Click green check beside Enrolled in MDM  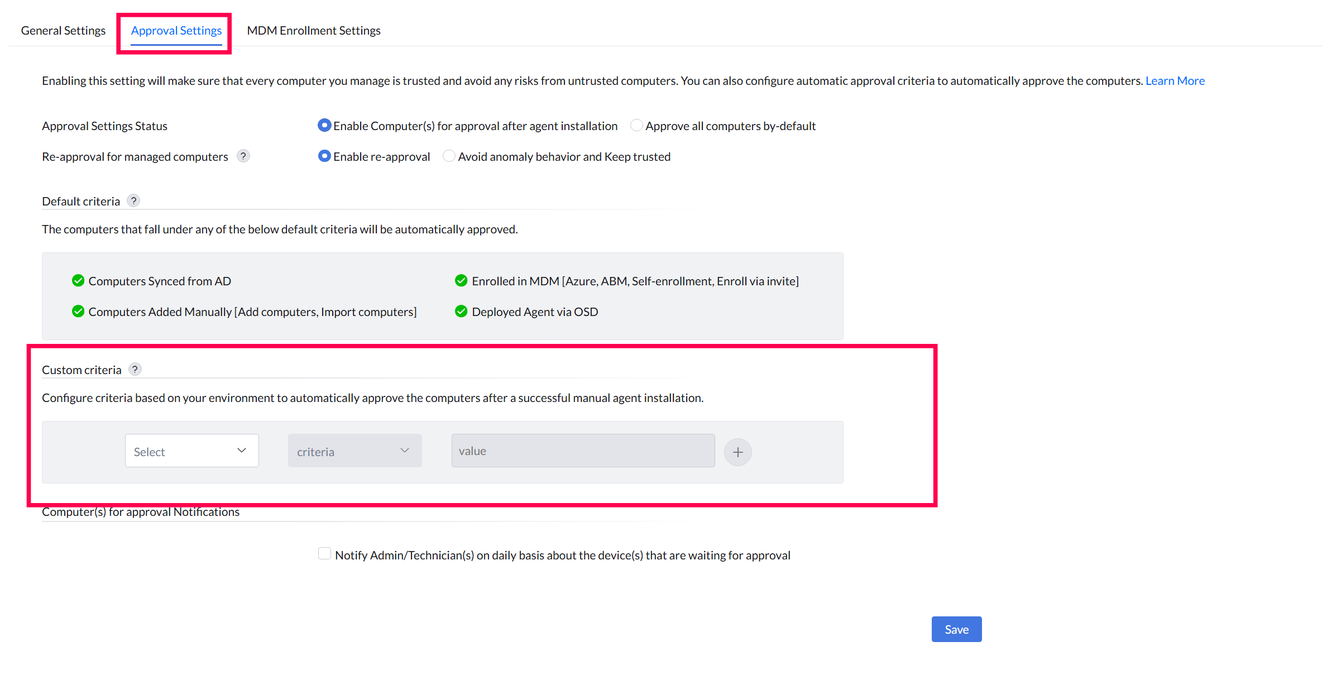coord(461,281)
